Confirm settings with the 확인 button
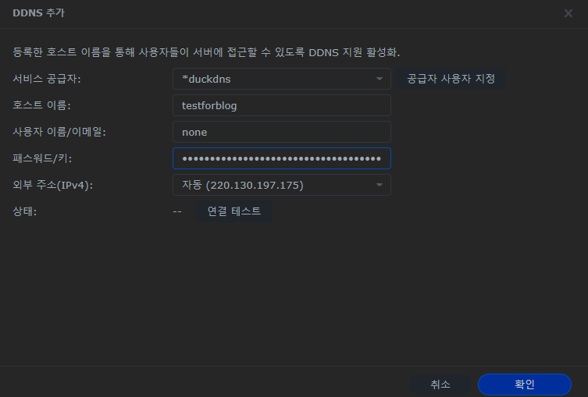Viewport: 588px width, 397px height. [524, 385]
